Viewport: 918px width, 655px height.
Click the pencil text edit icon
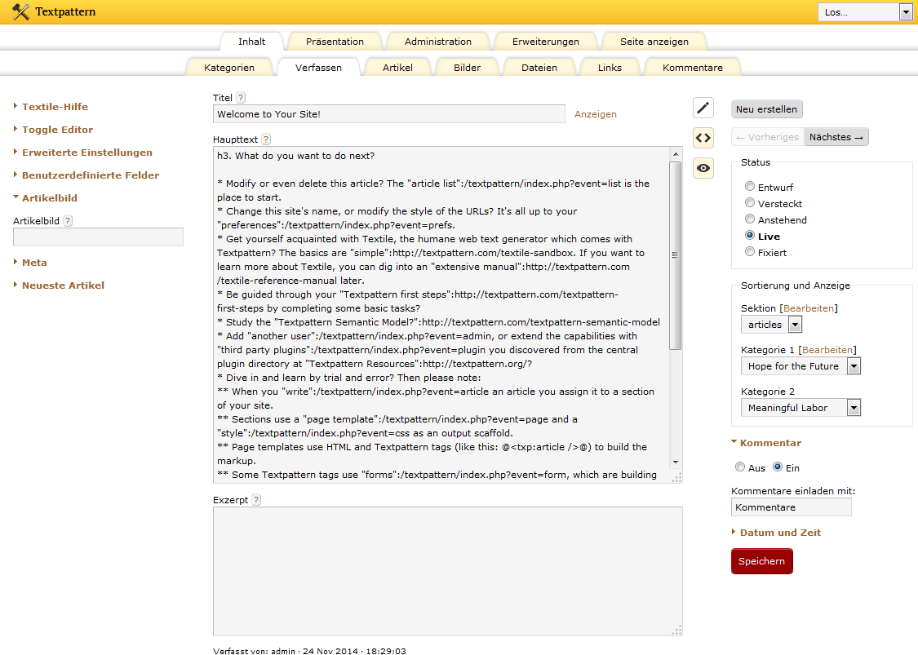click(703, 108)
